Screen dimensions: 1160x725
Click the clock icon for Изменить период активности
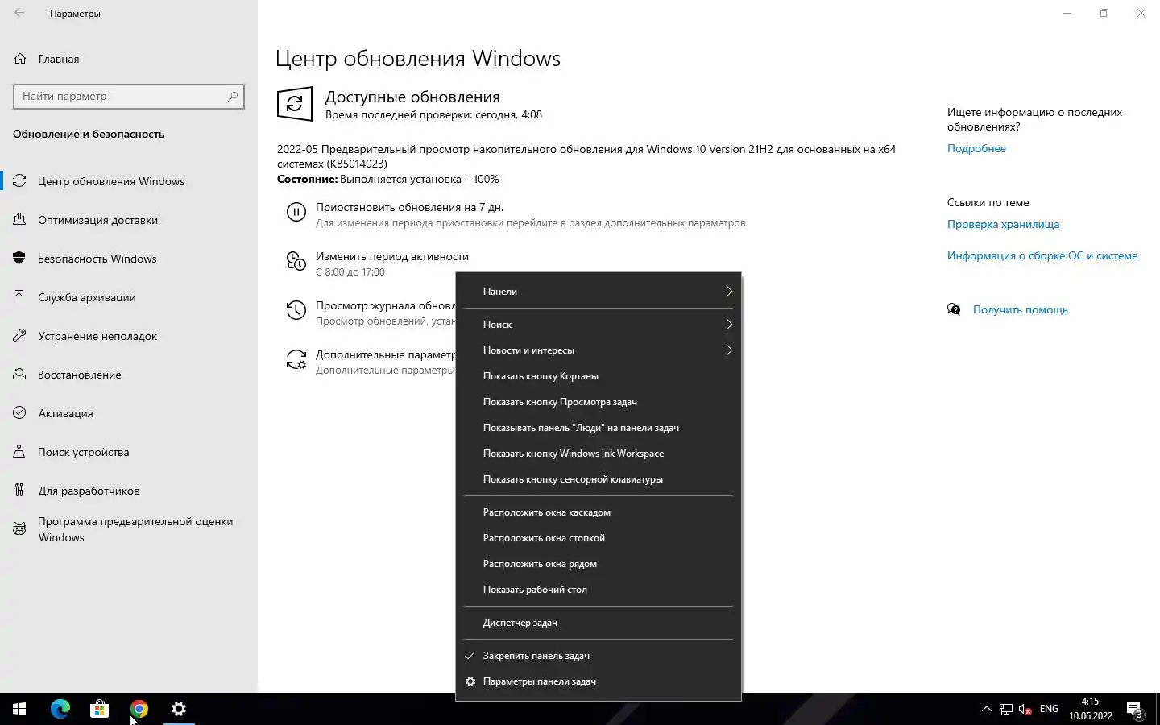pos(296,261)
